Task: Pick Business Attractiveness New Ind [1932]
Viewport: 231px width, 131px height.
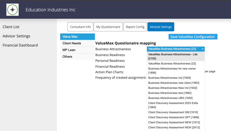Action: click(x=176, y=88)
